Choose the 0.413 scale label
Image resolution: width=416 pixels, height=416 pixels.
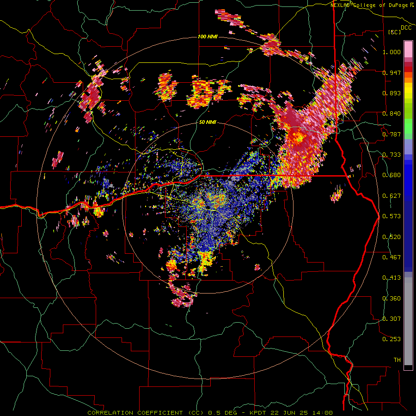(392, 278)
